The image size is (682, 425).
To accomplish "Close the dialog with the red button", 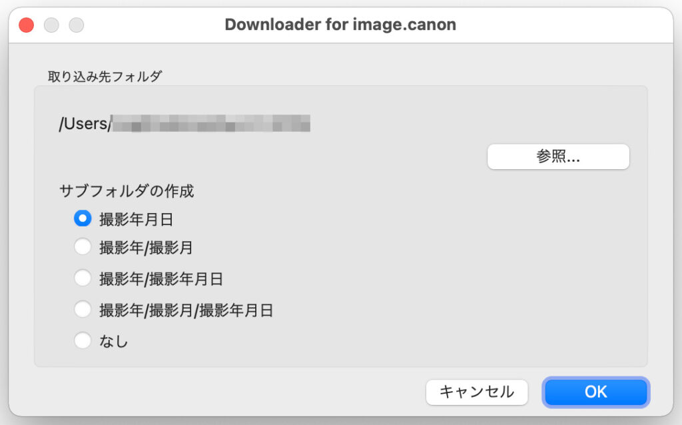I will click(x=26, y=25).
